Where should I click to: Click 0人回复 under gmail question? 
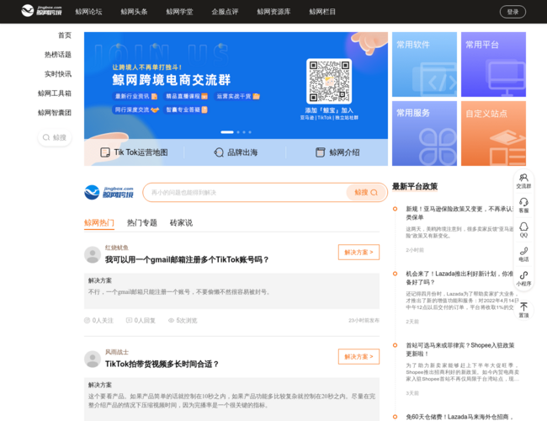click(x=141, y=321)
